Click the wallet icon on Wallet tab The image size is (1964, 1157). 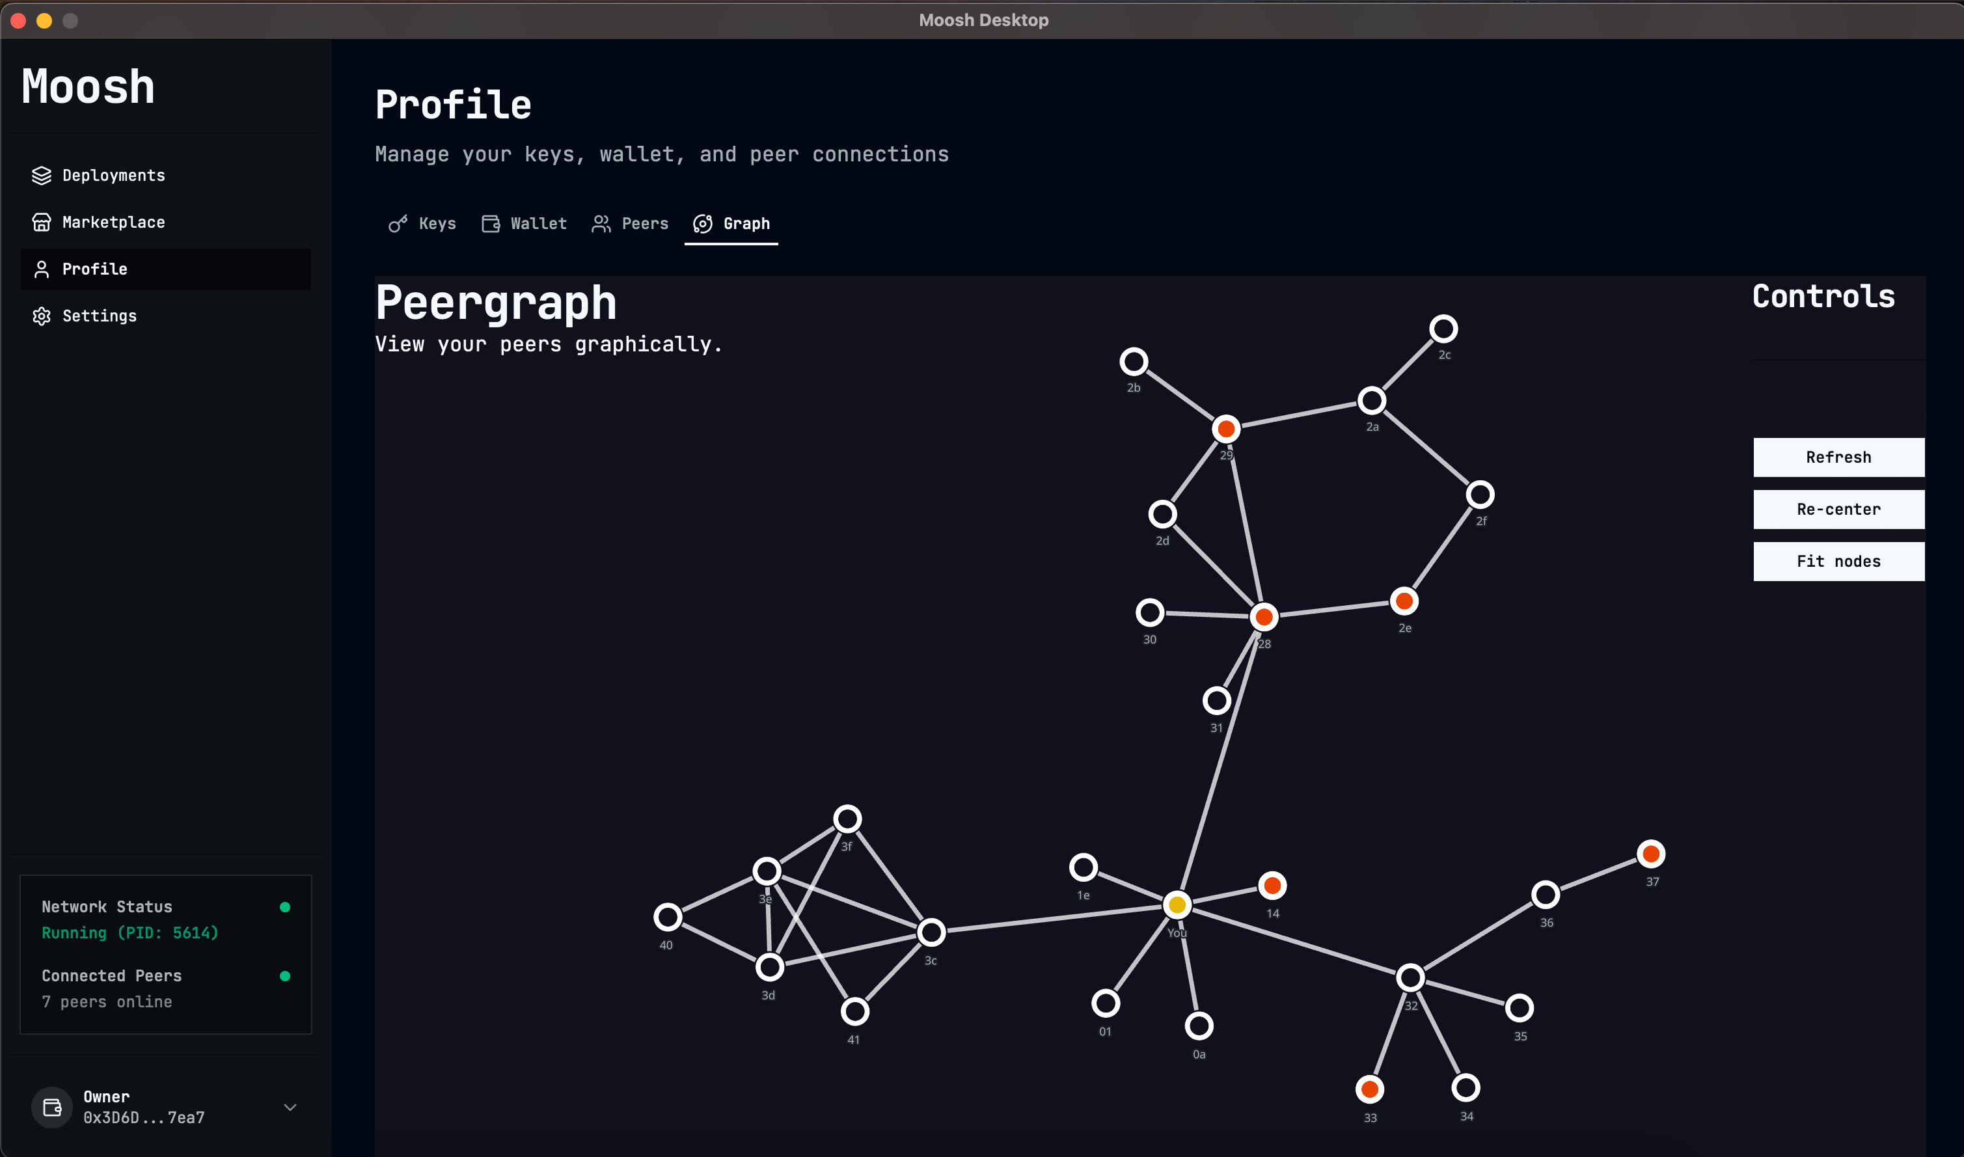(491, 224)
